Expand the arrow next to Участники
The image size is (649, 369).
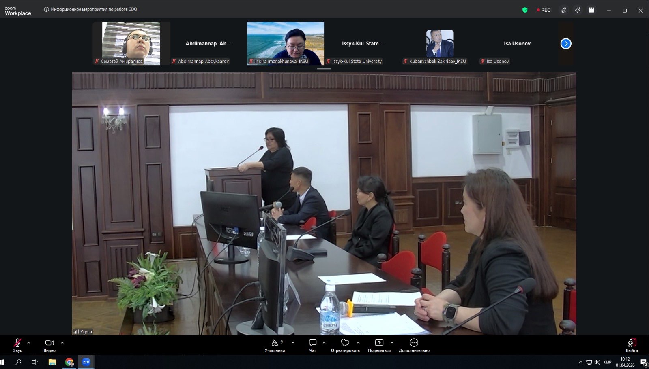293,343
